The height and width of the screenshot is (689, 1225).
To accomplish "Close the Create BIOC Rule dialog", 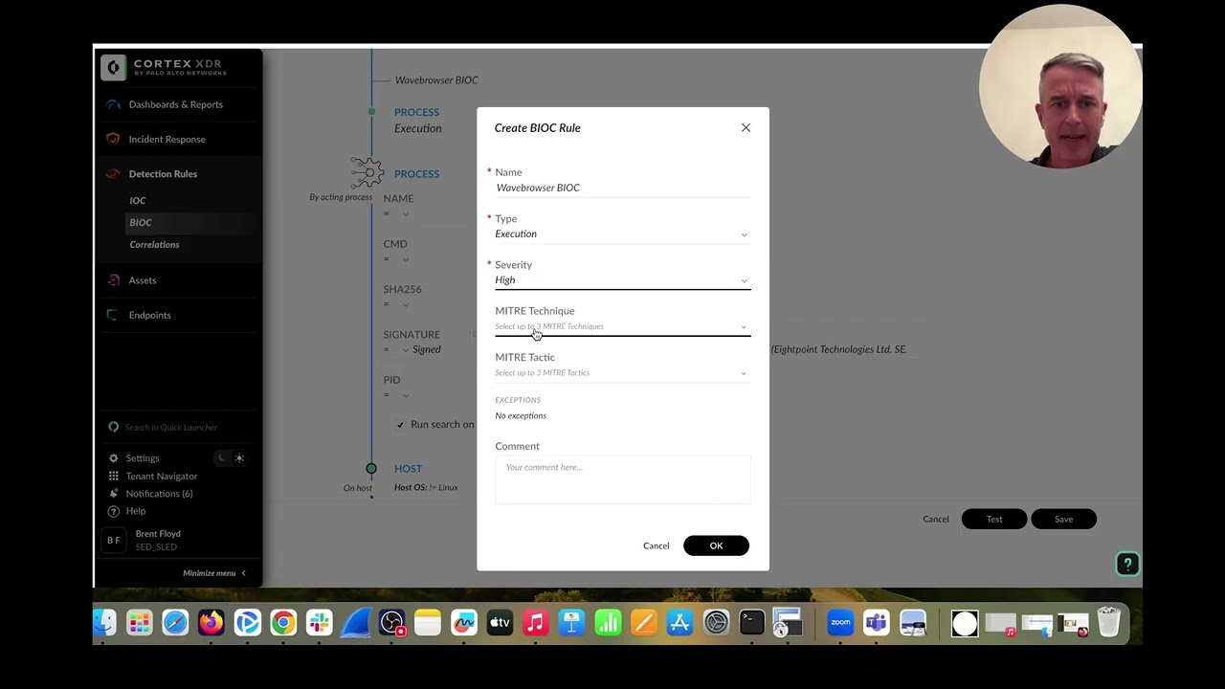I will coord(746,127).
